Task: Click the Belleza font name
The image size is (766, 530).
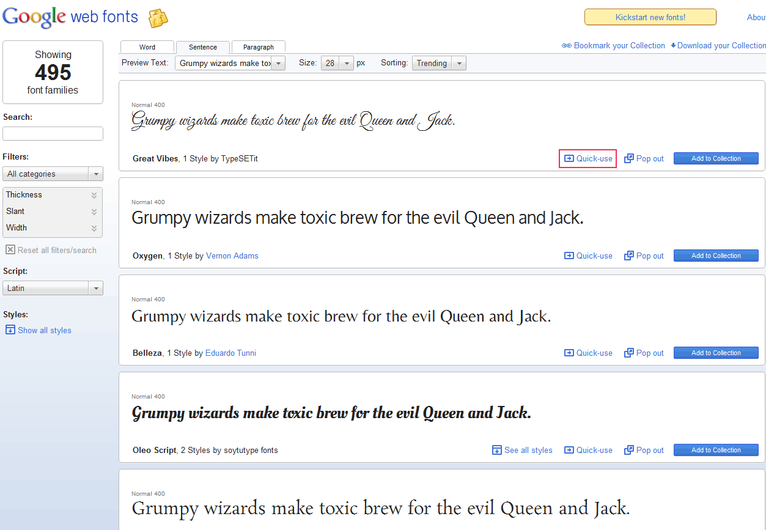Action: 147,353
